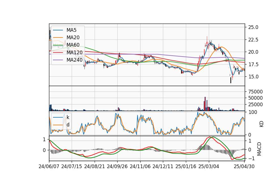Click the MA240 legend label
Image resolution: width=272 pixels, height=196 pixels.
pos(75,60)
